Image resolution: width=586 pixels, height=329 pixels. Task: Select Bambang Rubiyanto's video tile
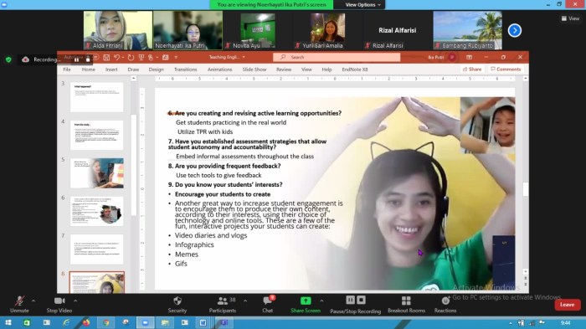click(467, 30)
